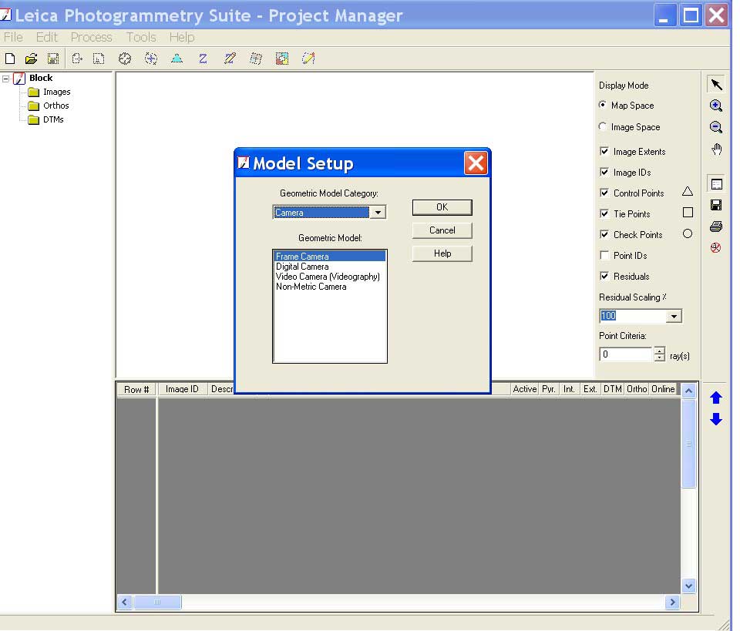Expand the Residual Scaling dropdown

[674, 316]
